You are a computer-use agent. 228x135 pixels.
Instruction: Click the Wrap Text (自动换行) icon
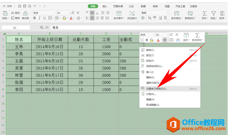(132, 13)
